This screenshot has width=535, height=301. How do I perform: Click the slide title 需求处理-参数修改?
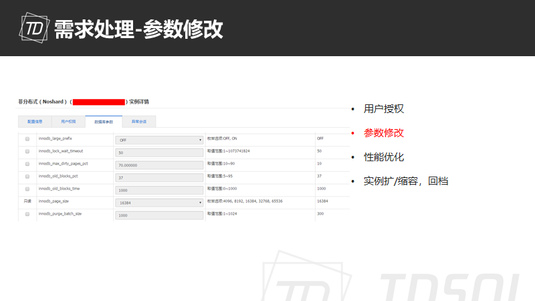138,29
